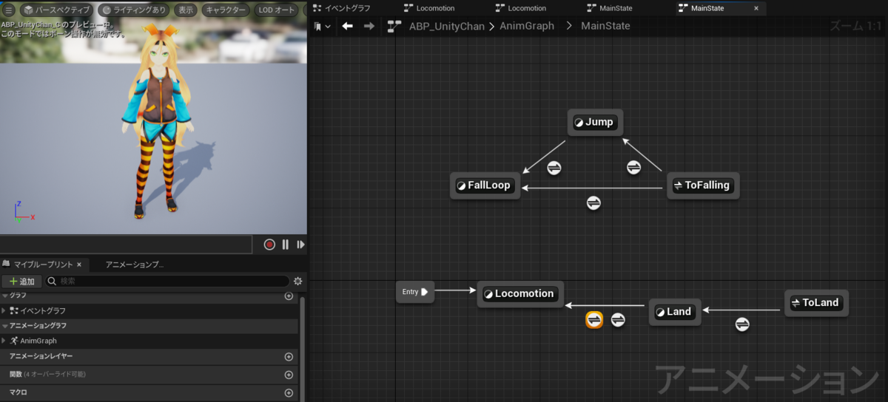Click ABP_UnityChan in the breadcrumb
The height and width of the screenshot is (402, 888).
447,26
